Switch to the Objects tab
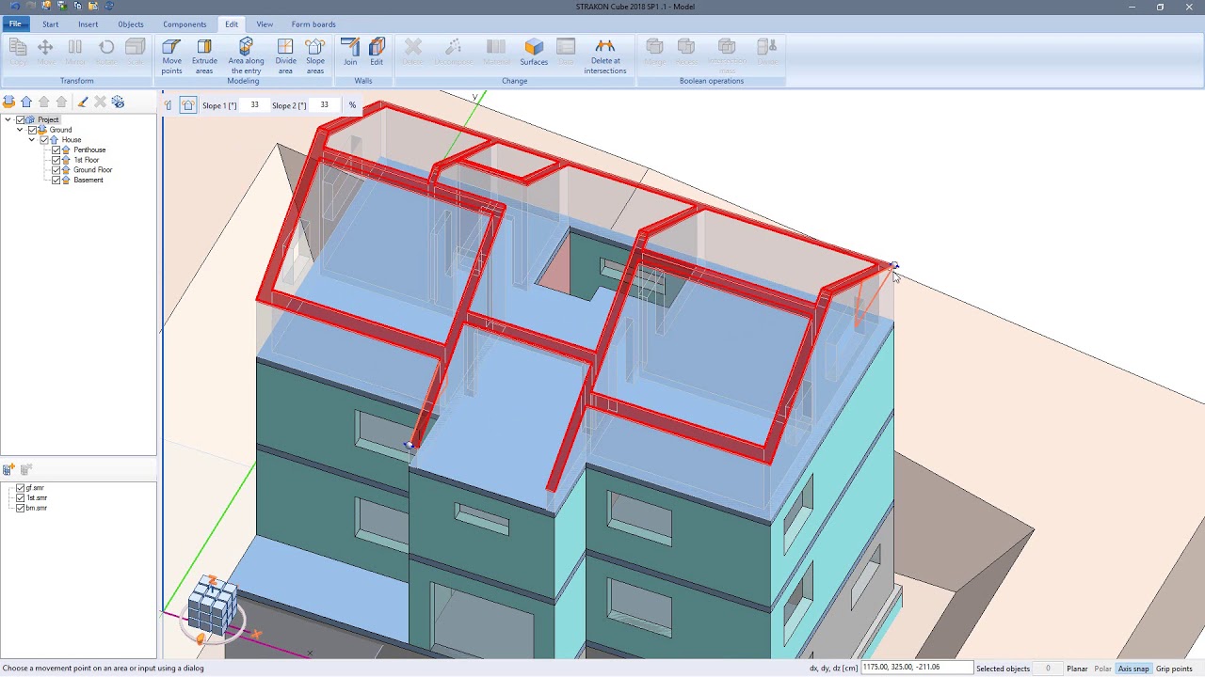 click(x=131, y=24)
